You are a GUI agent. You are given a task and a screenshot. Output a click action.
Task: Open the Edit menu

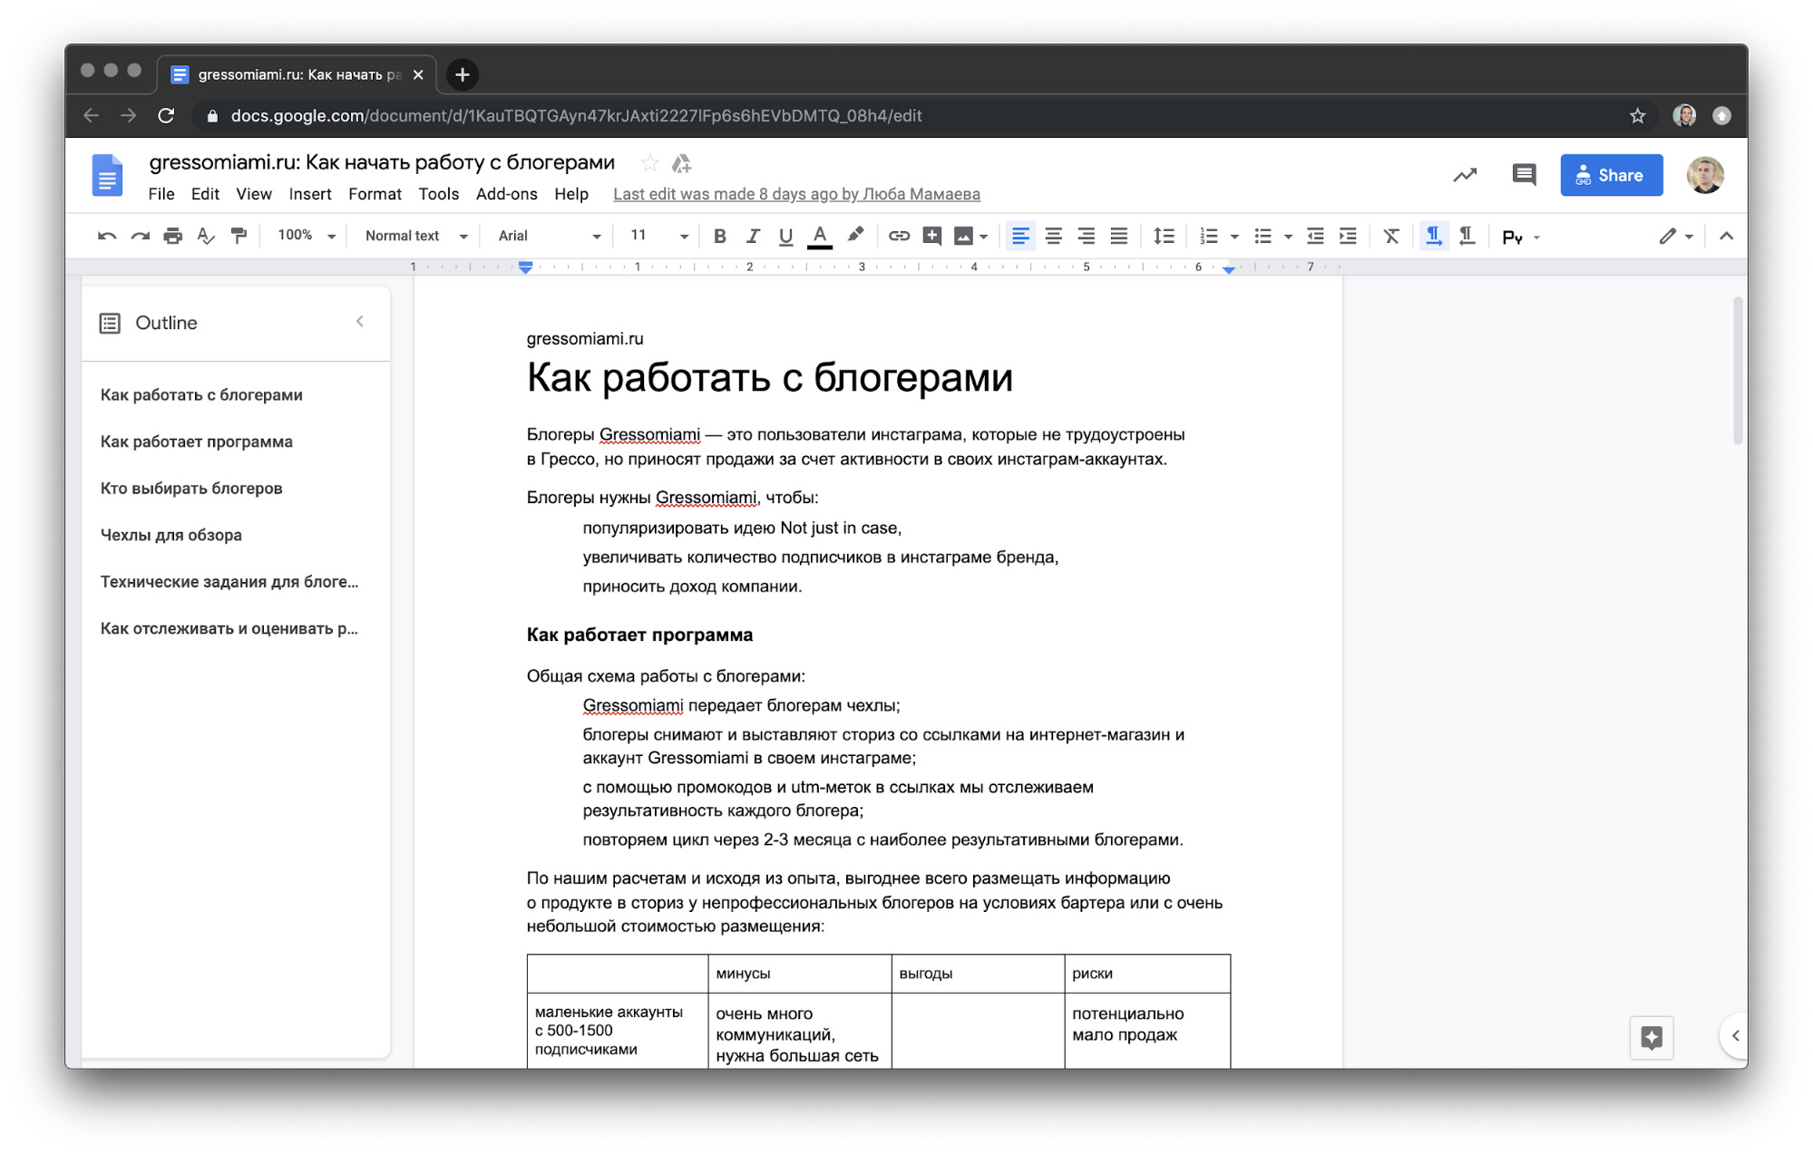click(x=205, y=194)
